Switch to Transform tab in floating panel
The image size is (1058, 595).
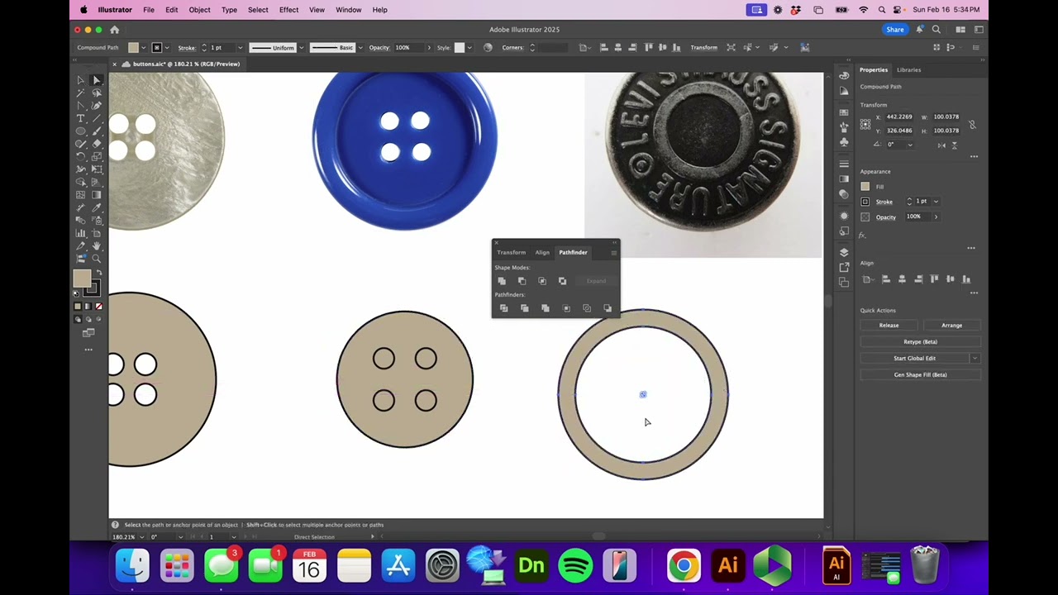(x=511, y=252)
